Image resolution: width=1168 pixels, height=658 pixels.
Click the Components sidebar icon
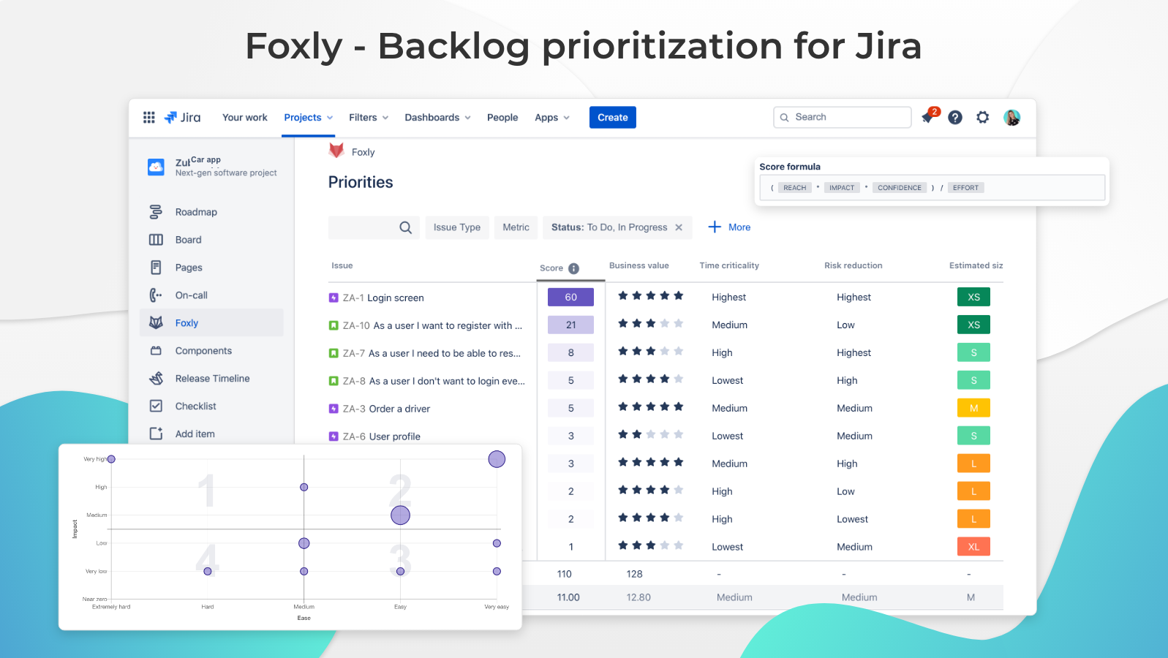pyautogui.click(x=156, y=351)
